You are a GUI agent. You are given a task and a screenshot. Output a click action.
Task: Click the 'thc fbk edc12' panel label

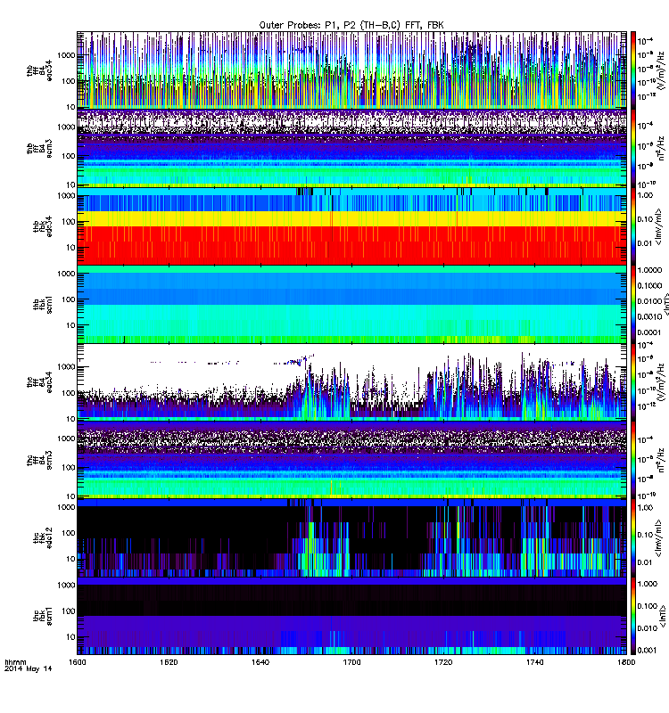coord(42,538)
